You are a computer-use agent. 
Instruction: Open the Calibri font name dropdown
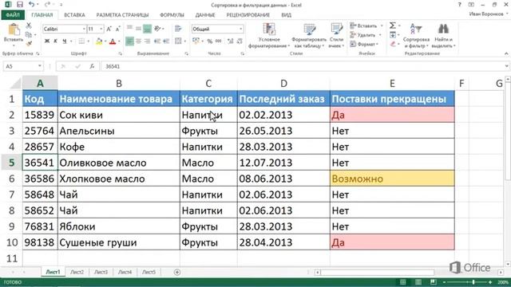(x=84, y=29)
